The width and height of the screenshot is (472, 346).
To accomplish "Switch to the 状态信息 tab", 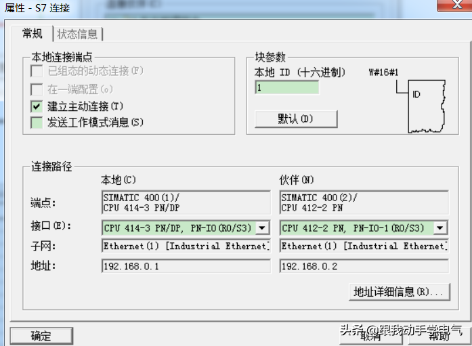I will [77, 34].
